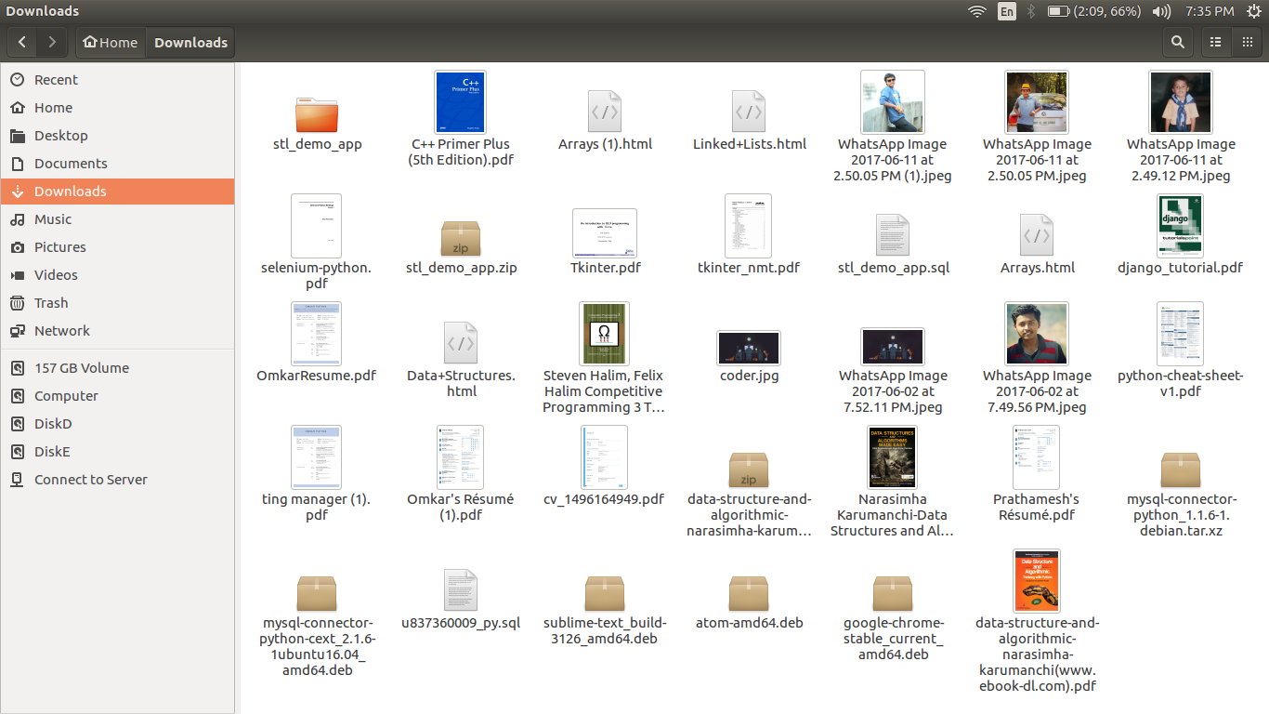The image size is (1269, 714).
Task: Open Desktop in the sidebar
Action: point(117,136)
